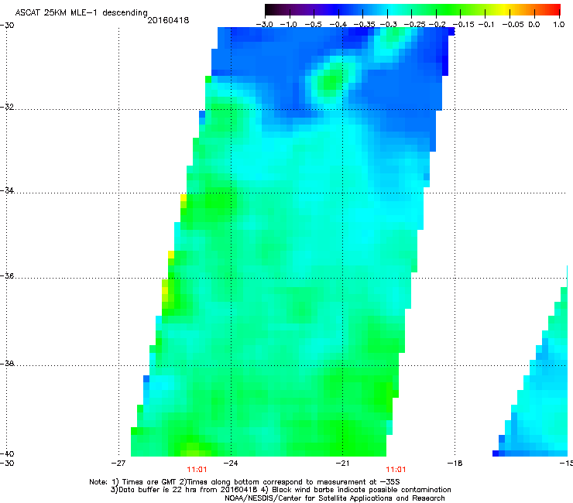Click the longitude label '-24' on bottom axis
The width and height of the screenshot is (573, 503).
coord(231,464)
